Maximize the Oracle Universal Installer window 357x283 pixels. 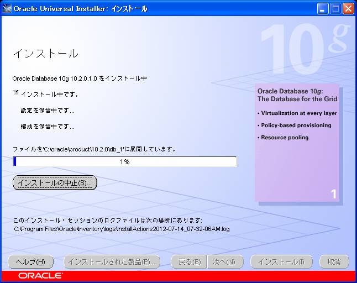(x=335, y=9)
